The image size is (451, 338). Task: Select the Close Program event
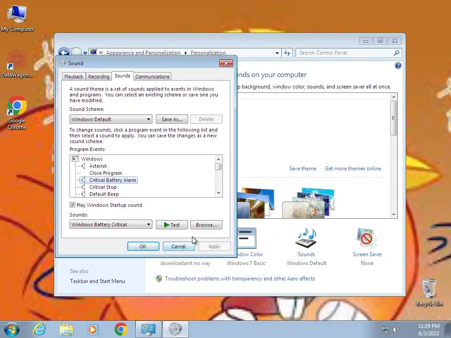(106, 173)
